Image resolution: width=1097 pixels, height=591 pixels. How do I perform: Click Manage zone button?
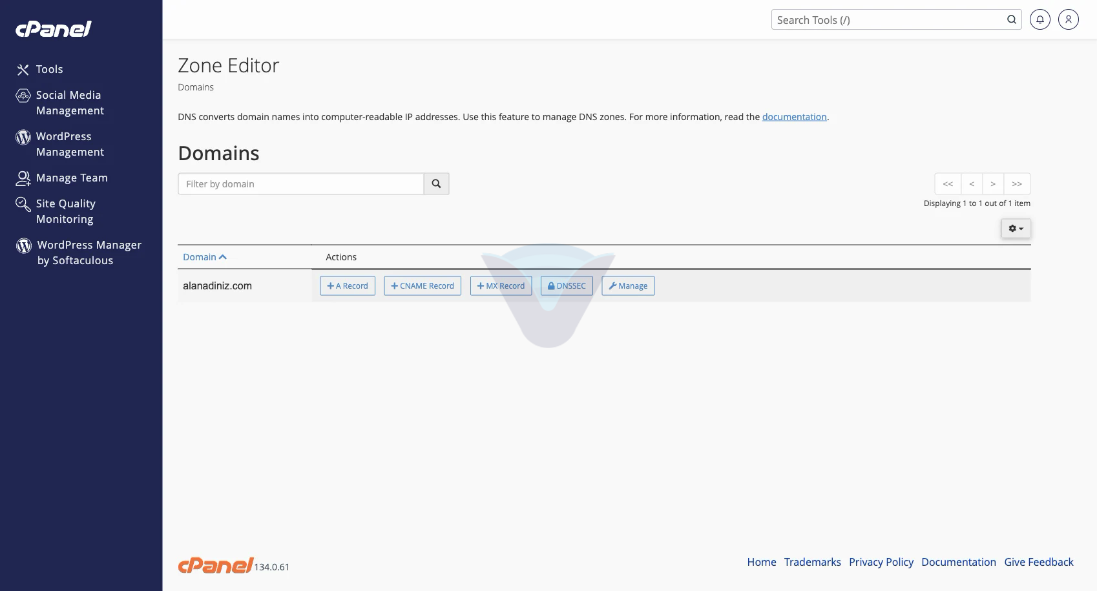coord(628,286)
